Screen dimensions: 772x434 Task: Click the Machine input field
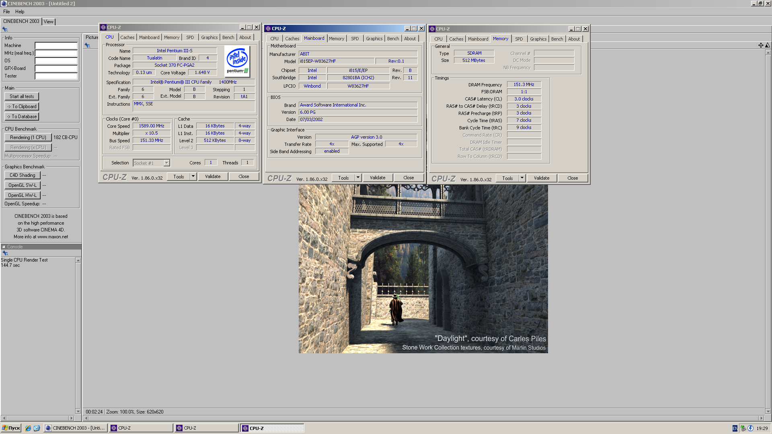pos(56,45)
